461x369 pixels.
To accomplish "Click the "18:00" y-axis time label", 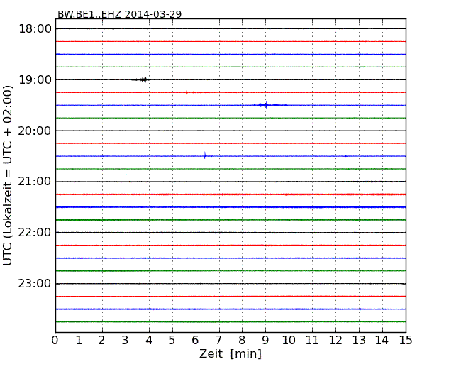I will point(35,29).
